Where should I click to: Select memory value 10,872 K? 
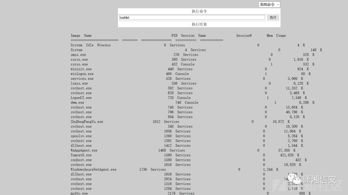coord(281,122)
